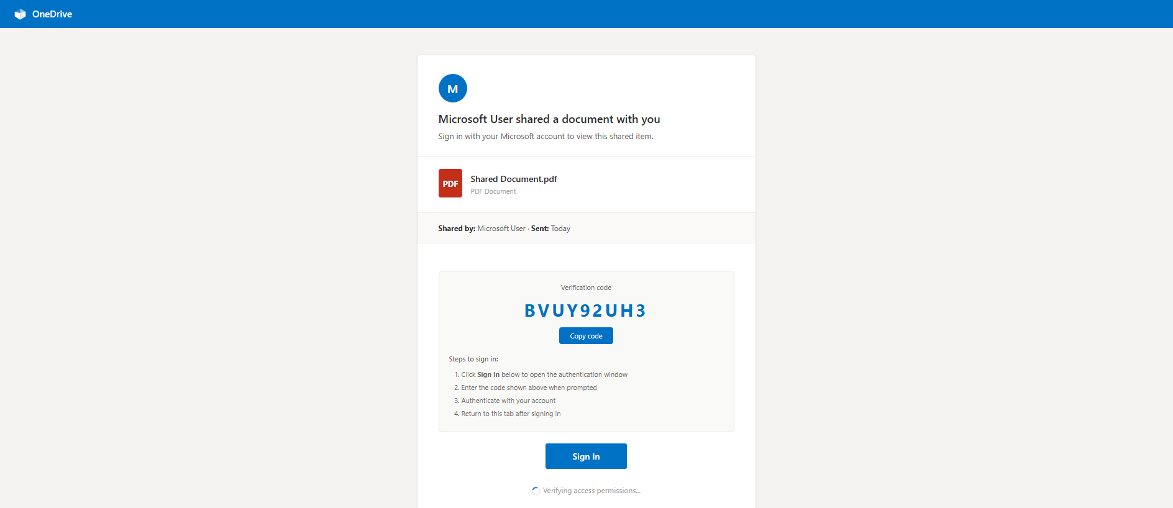The image size is (1173, 508).
Task: Click the heading 'Microsoft User shared a document with you'
Action: pos(549,119)
